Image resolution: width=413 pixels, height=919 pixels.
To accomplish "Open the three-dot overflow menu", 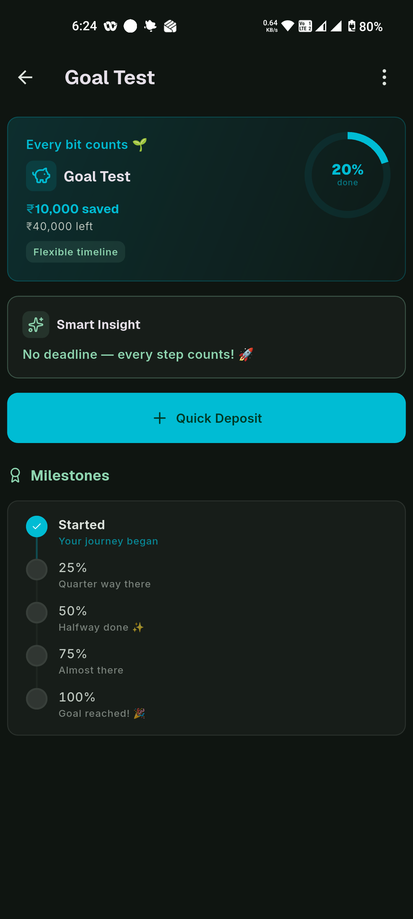I will click(x=384, y=77).
